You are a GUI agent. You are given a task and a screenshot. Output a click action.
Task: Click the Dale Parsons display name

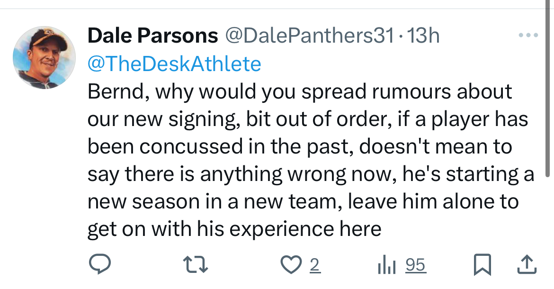(152, 36)
